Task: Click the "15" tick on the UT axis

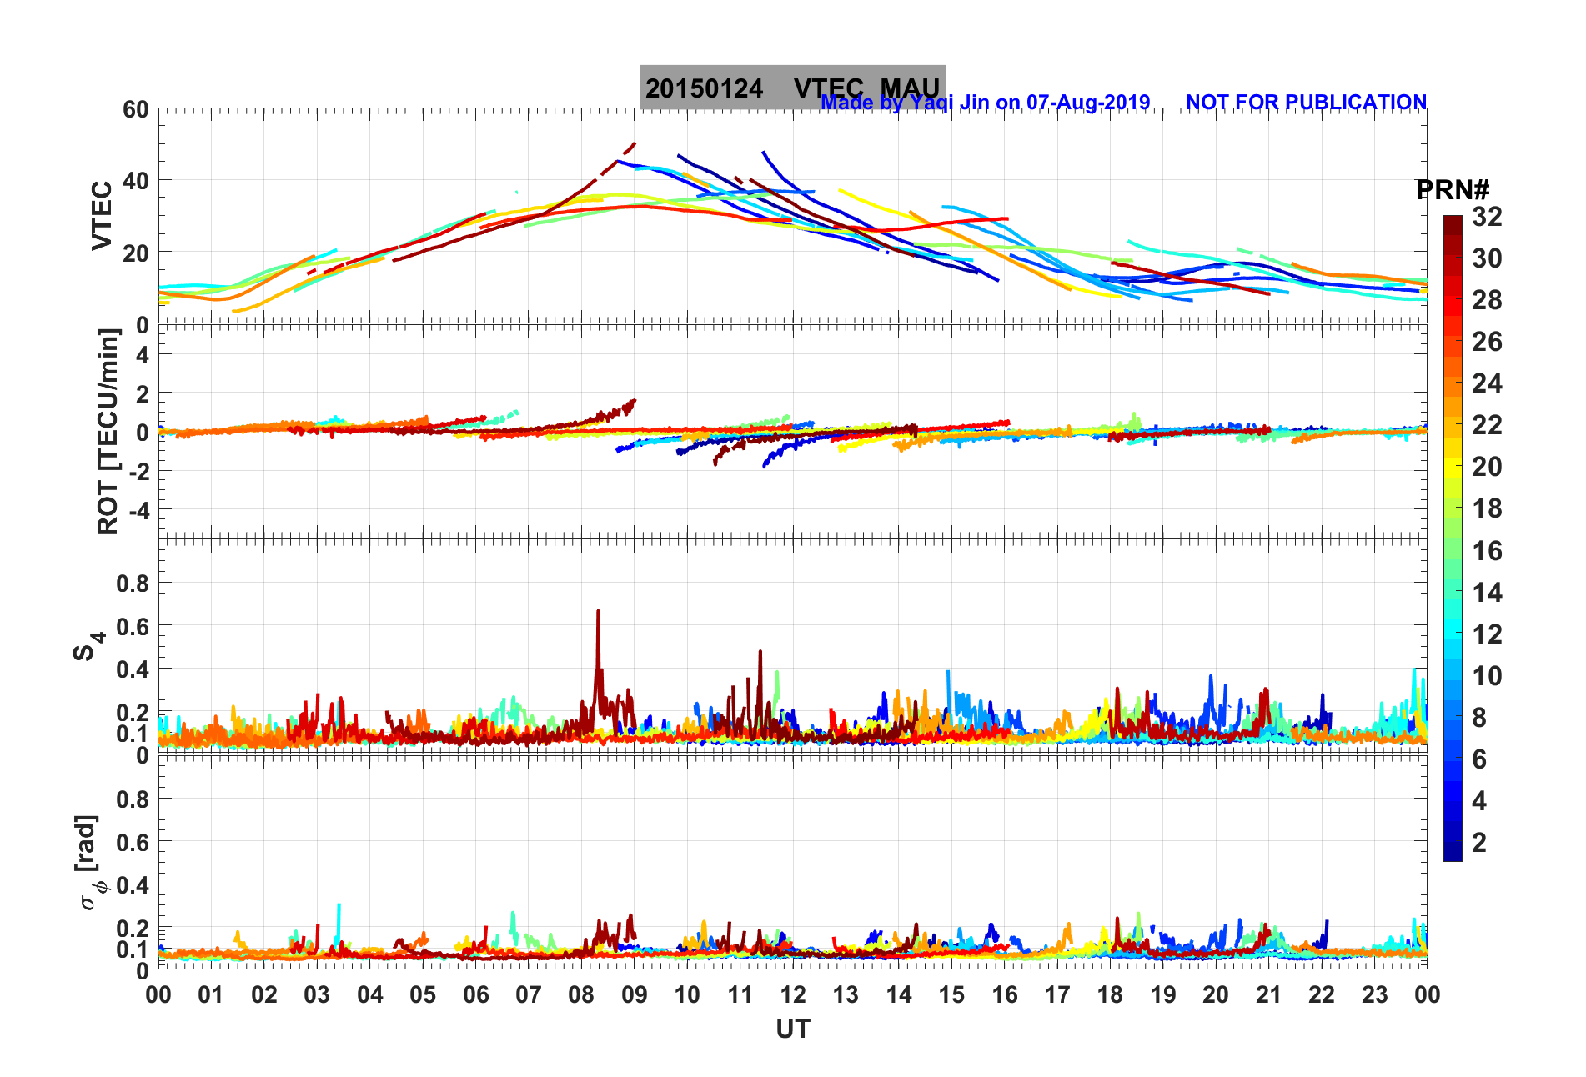Action: (x=951, y=994)
